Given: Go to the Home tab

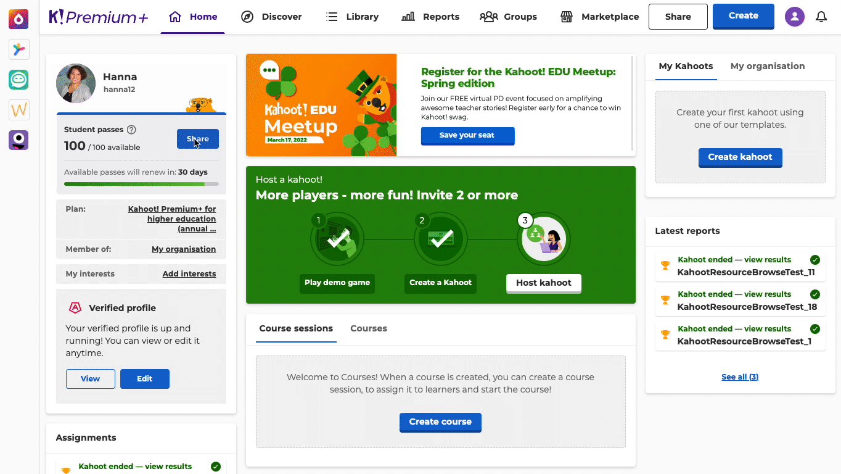Looking at the screenshot, I should pos(193,17).
